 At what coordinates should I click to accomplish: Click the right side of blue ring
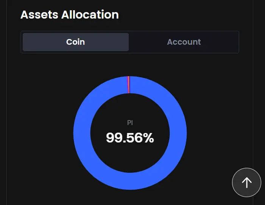click(x=178, y=133)
